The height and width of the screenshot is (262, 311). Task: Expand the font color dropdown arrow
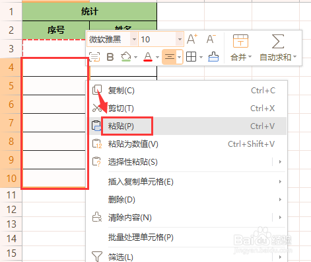tap(157, 57)
